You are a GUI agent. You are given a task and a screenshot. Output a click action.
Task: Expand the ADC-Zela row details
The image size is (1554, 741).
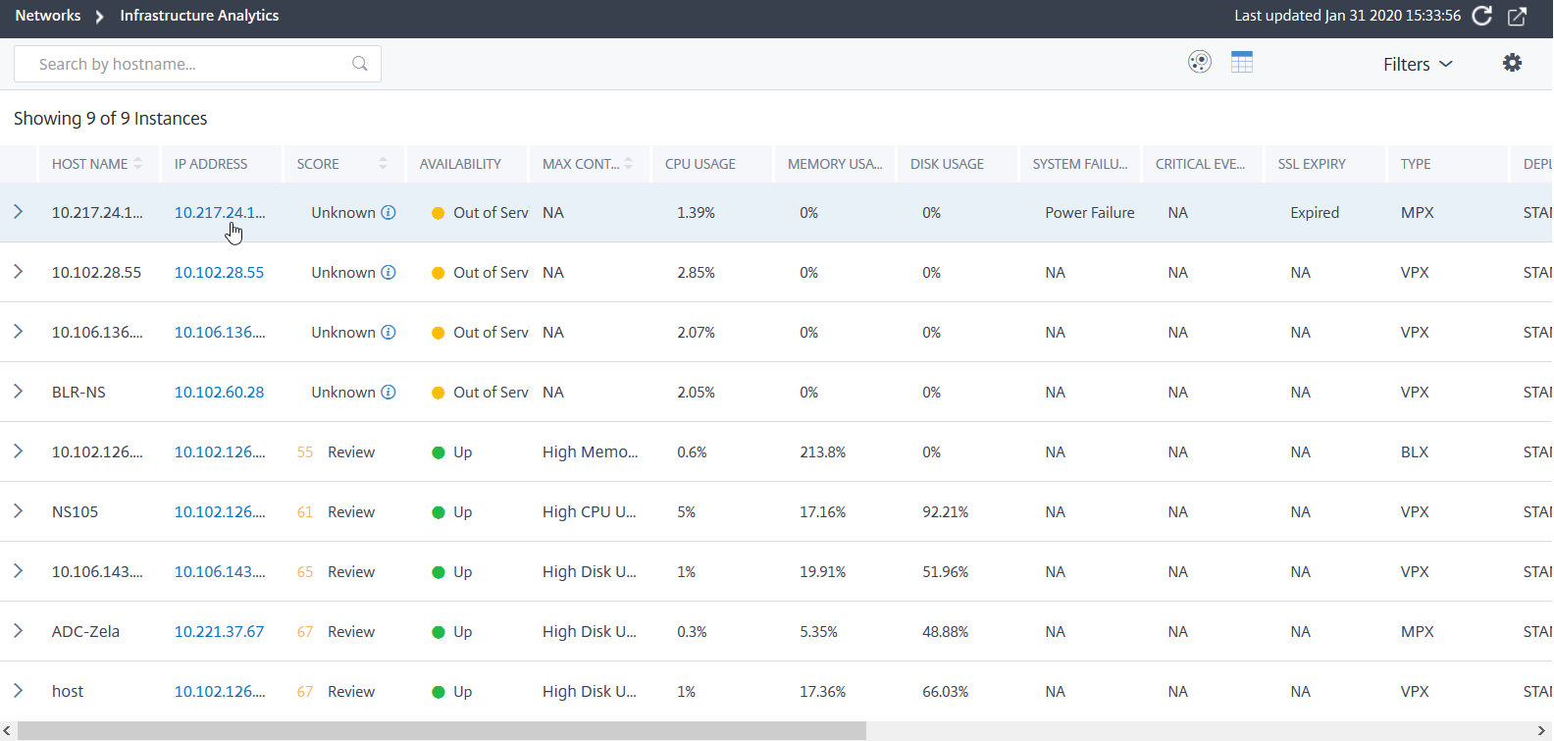pyautogui.click(x=18, y=631)
